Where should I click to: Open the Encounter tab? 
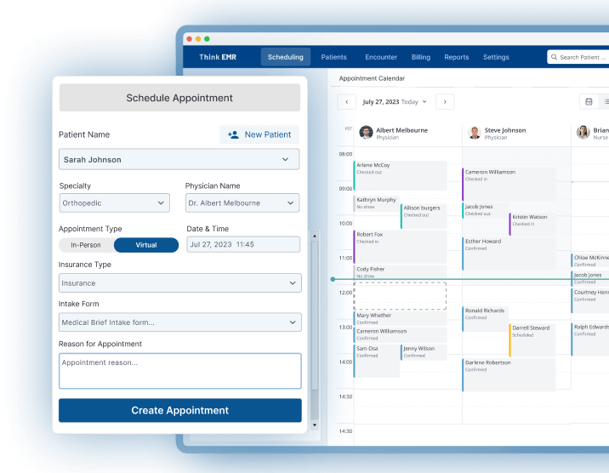click(381, 57)
